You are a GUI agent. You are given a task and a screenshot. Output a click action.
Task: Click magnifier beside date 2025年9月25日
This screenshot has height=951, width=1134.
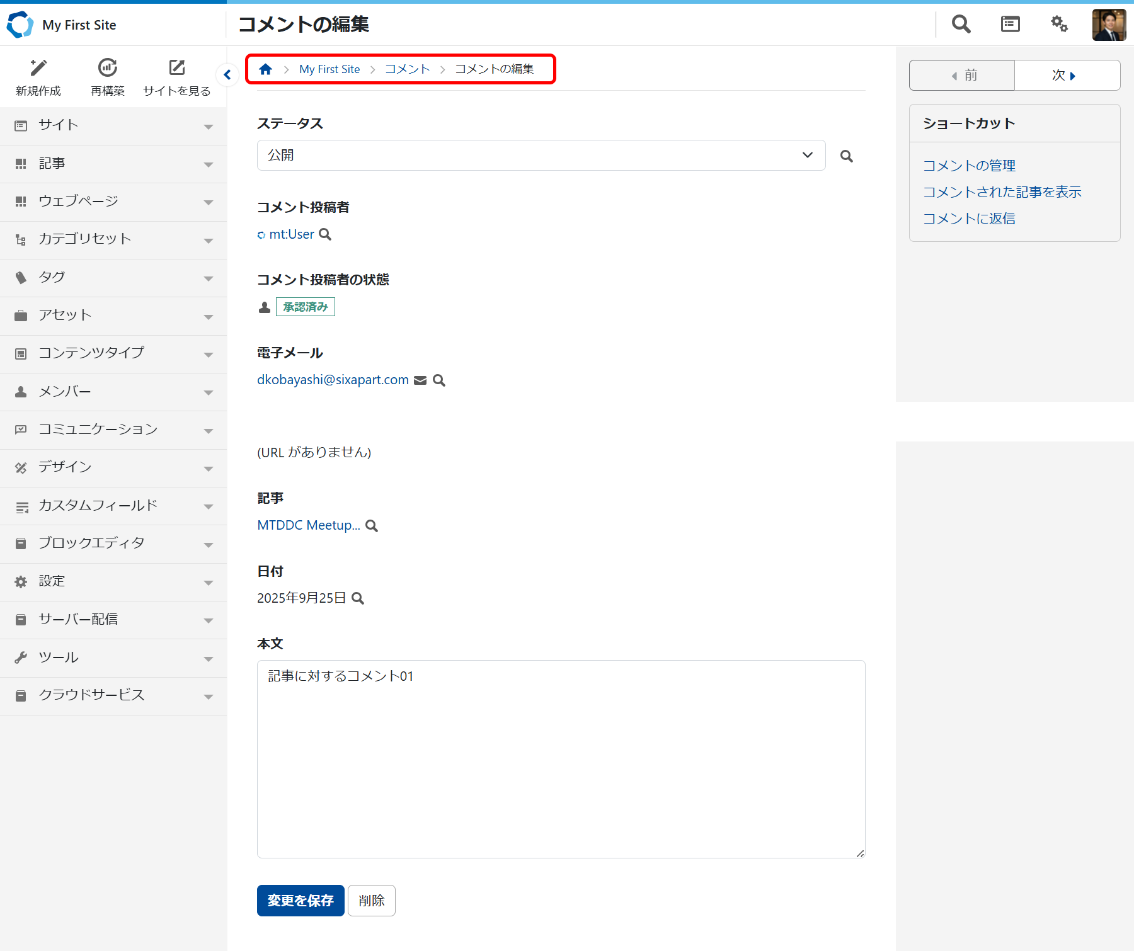[x=358, y=598]
